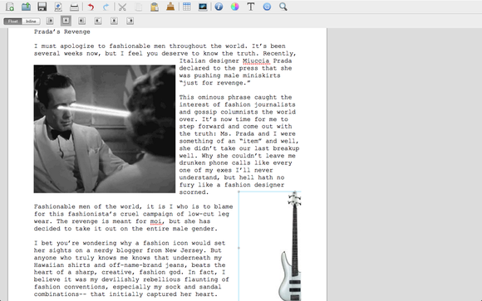Screen dimensions: 482x301
Task: Click the New Document icon
Action: click(x=10, y=7)
